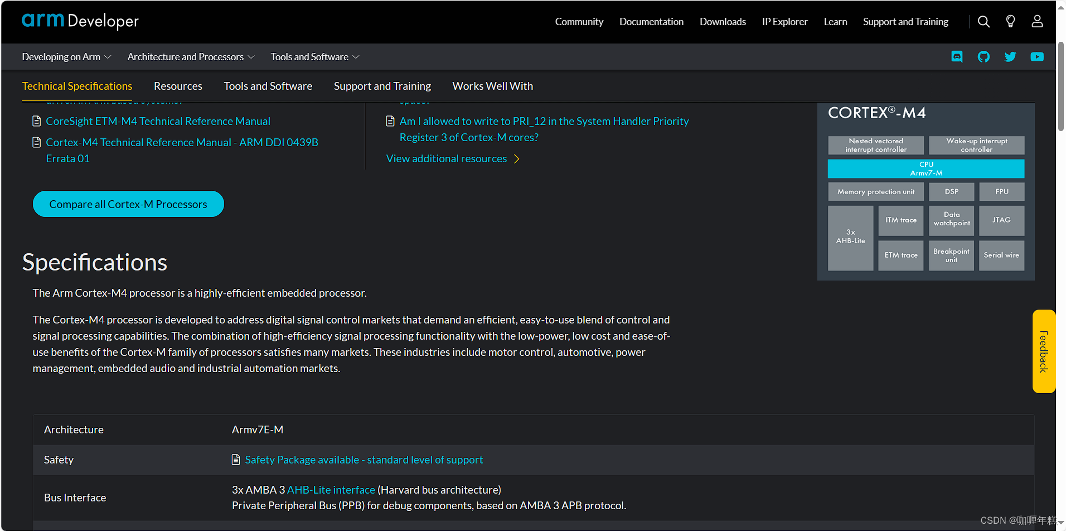Open Safety Package available link
The width and height of the screenshot is (1066, 531).
pyautogui.click(x=364, y=460)
